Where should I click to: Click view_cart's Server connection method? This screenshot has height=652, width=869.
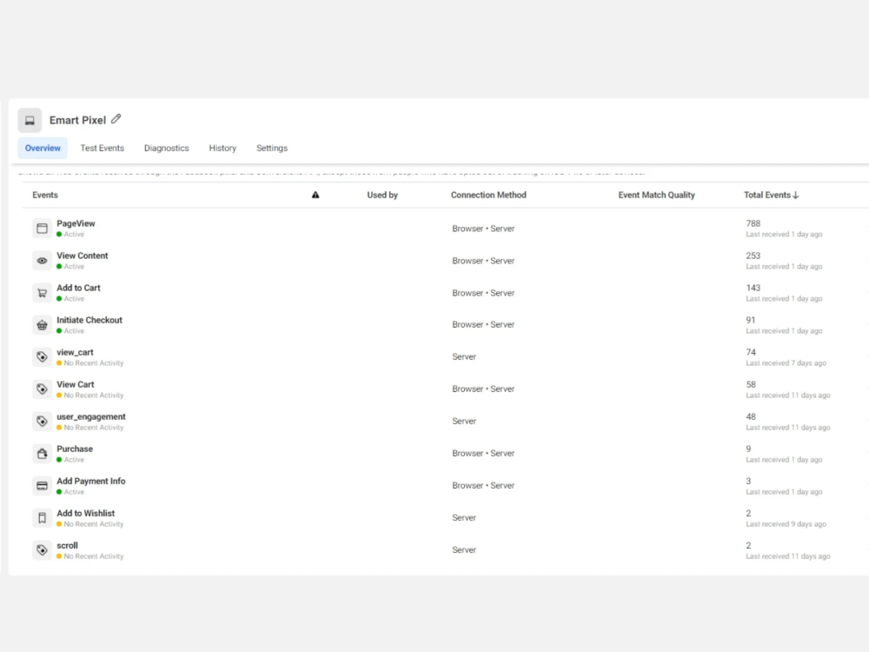(464, 357)
